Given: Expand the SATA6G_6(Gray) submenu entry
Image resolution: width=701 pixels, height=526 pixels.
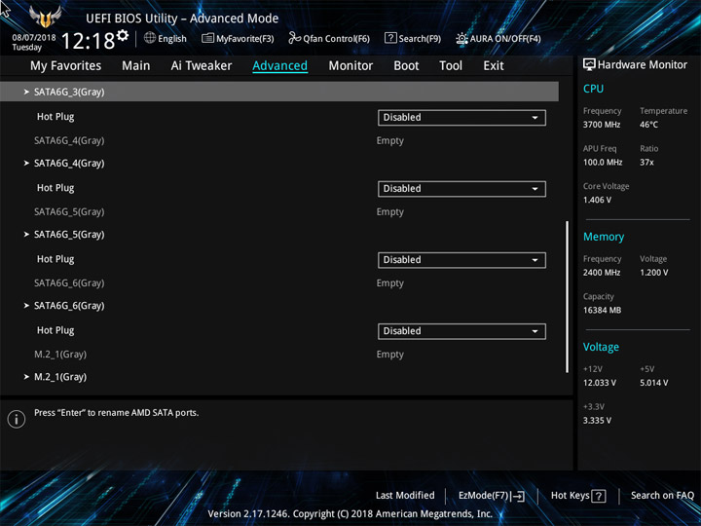Looking at the screenshot, I should tap(69, 306).
